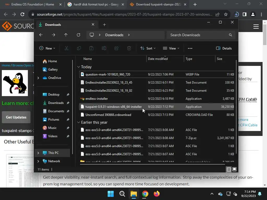Show hidden system tray icons

click(212, 194)
